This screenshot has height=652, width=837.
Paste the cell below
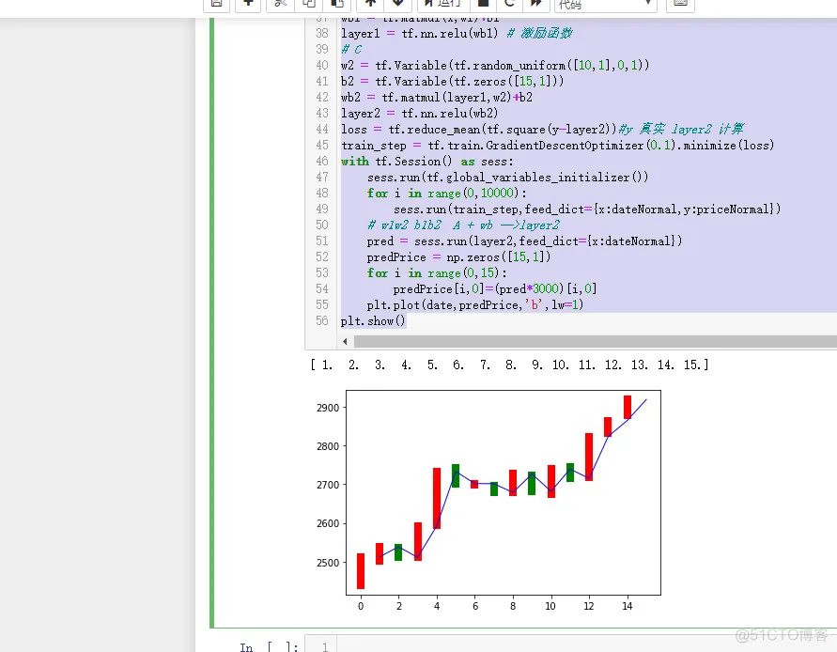(337, 4)
